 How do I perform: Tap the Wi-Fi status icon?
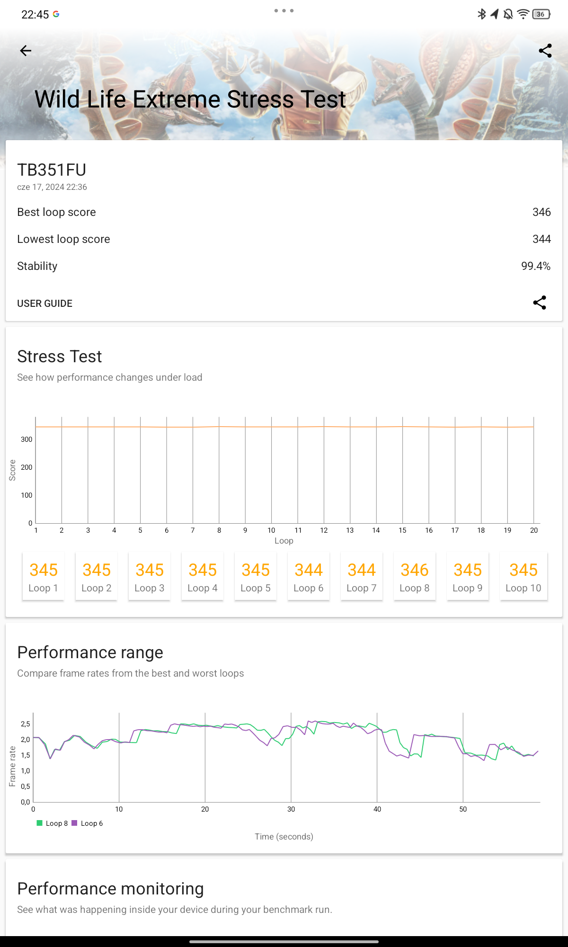pos(523,14)
